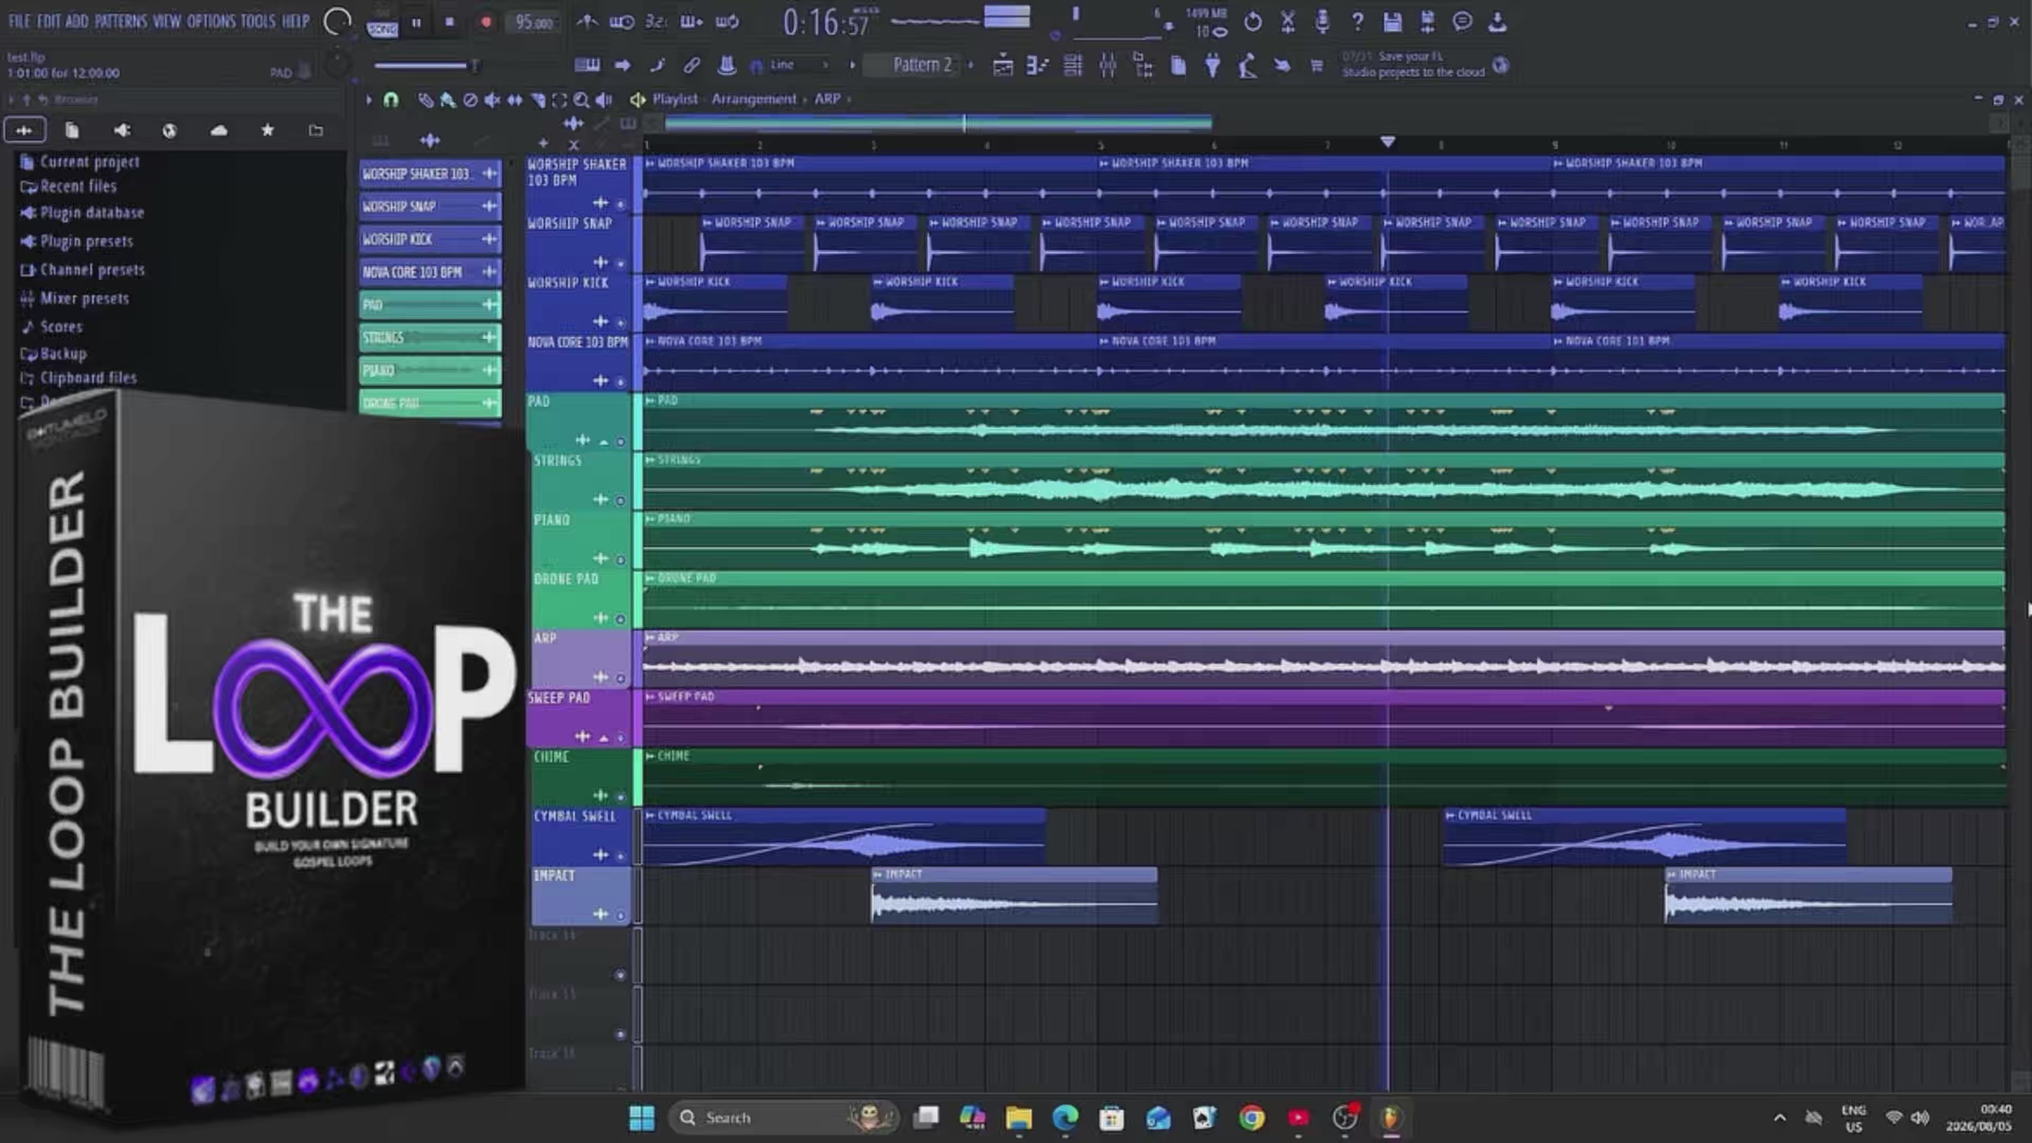Open the OPTIONS menu
This screenshot has height=1143, width=2032.
[x=211, y=21]
